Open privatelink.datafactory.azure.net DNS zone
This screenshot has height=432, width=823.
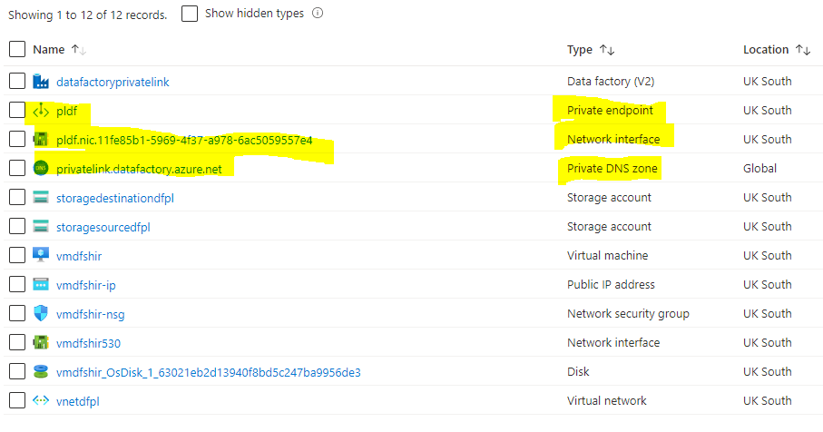[x=139, y=169]
